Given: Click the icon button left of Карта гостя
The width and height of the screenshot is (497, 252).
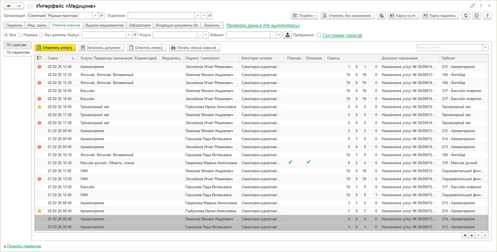Looking at the screenshot, I should tap(381, 15).
